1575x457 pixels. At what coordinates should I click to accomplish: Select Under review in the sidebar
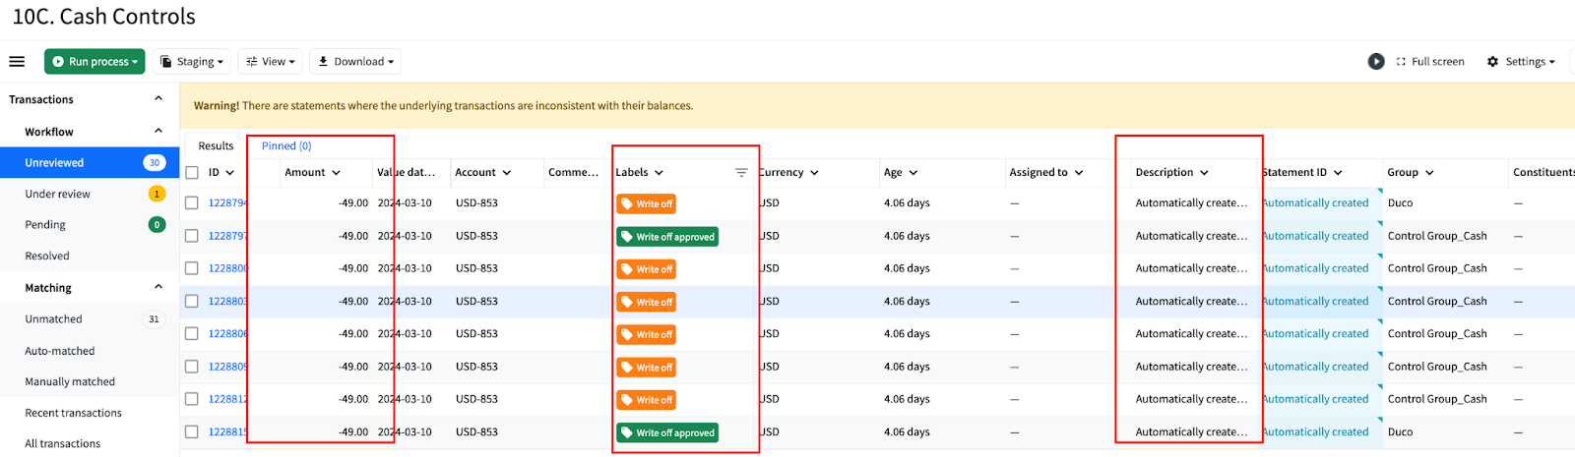[x=90, y=194]
